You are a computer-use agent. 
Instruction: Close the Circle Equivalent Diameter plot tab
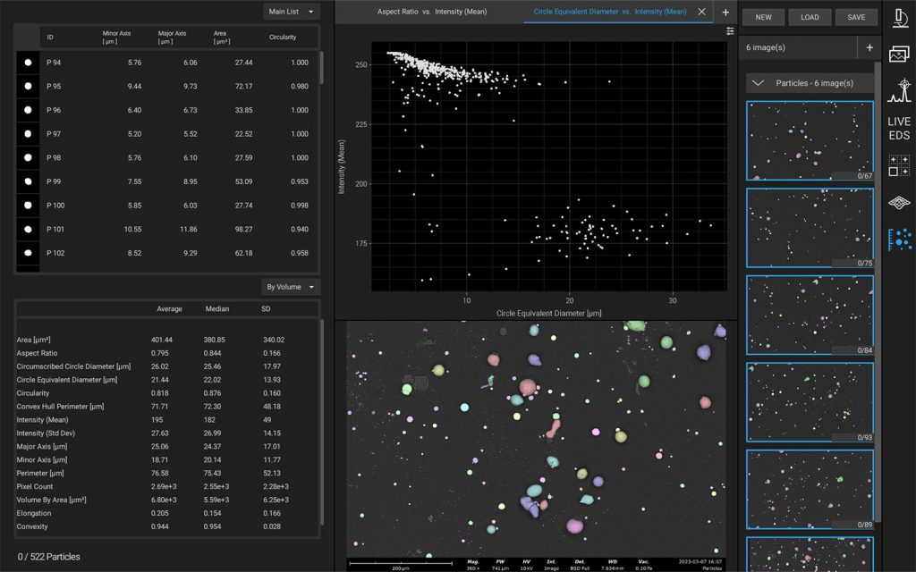click(701, 12)
